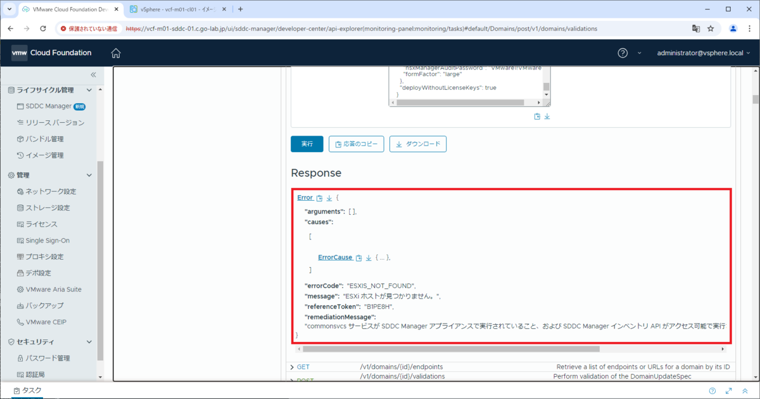Click the download icon below the request body

pyautogui.click(x=547, y=116)
